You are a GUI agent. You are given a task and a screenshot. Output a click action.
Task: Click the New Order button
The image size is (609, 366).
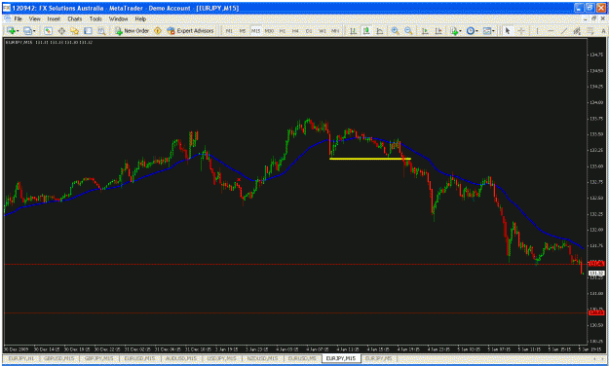[133, 31]
